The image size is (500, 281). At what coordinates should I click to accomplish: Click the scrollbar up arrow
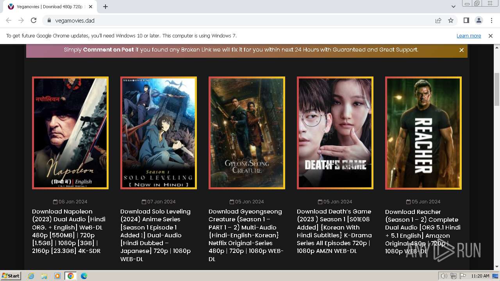tap(497, 47)
